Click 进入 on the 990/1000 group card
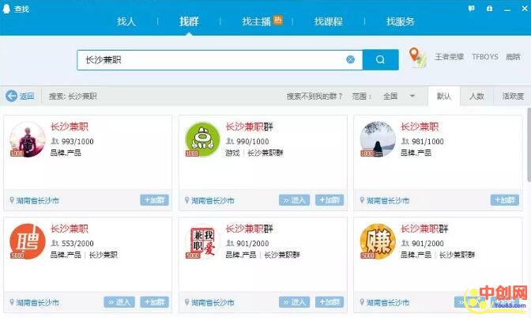 (294, 200)
